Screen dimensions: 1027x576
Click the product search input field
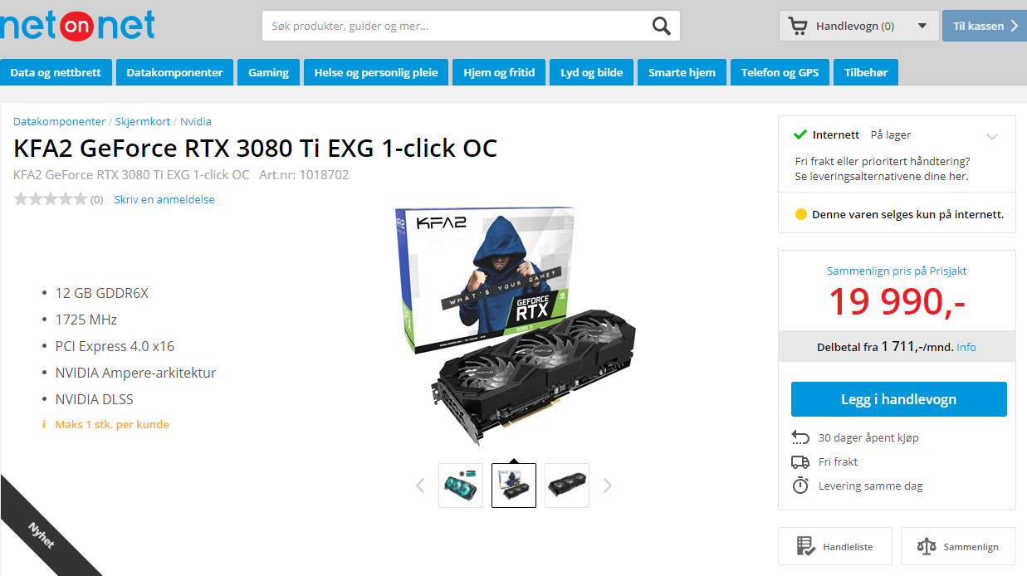pos(457,26)
